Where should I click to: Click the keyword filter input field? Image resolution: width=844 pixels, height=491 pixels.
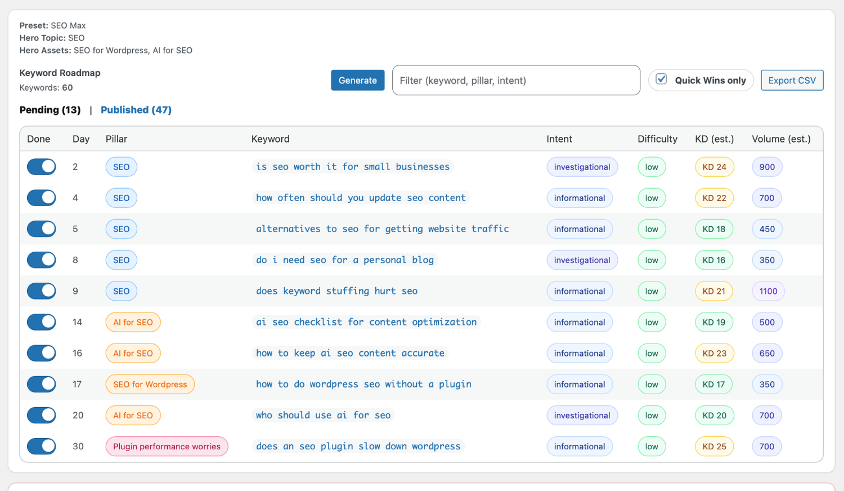516,80
